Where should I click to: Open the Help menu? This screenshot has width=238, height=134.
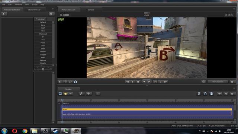tap(42, 4)
